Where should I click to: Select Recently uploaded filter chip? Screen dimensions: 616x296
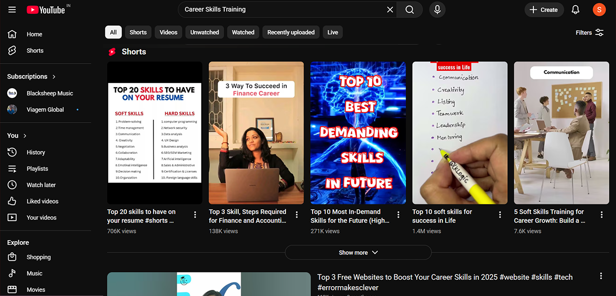291,32
